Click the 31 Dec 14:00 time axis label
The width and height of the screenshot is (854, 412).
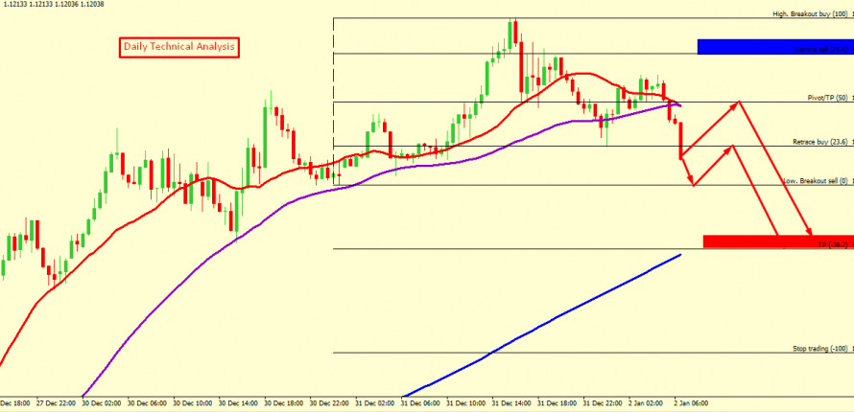click(513, 404)
